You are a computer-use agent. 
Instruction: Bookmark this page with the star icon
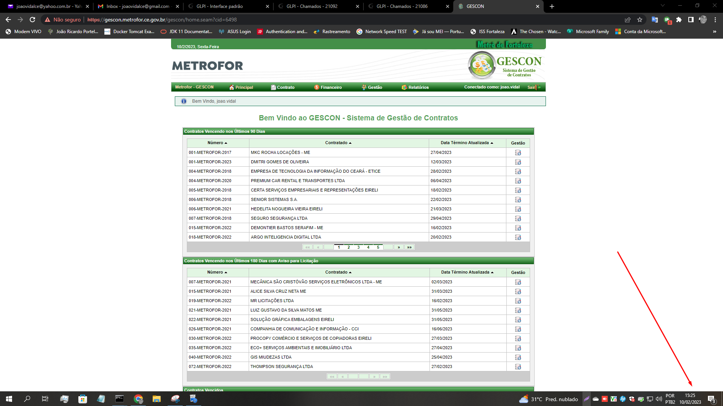coord(640,20)
